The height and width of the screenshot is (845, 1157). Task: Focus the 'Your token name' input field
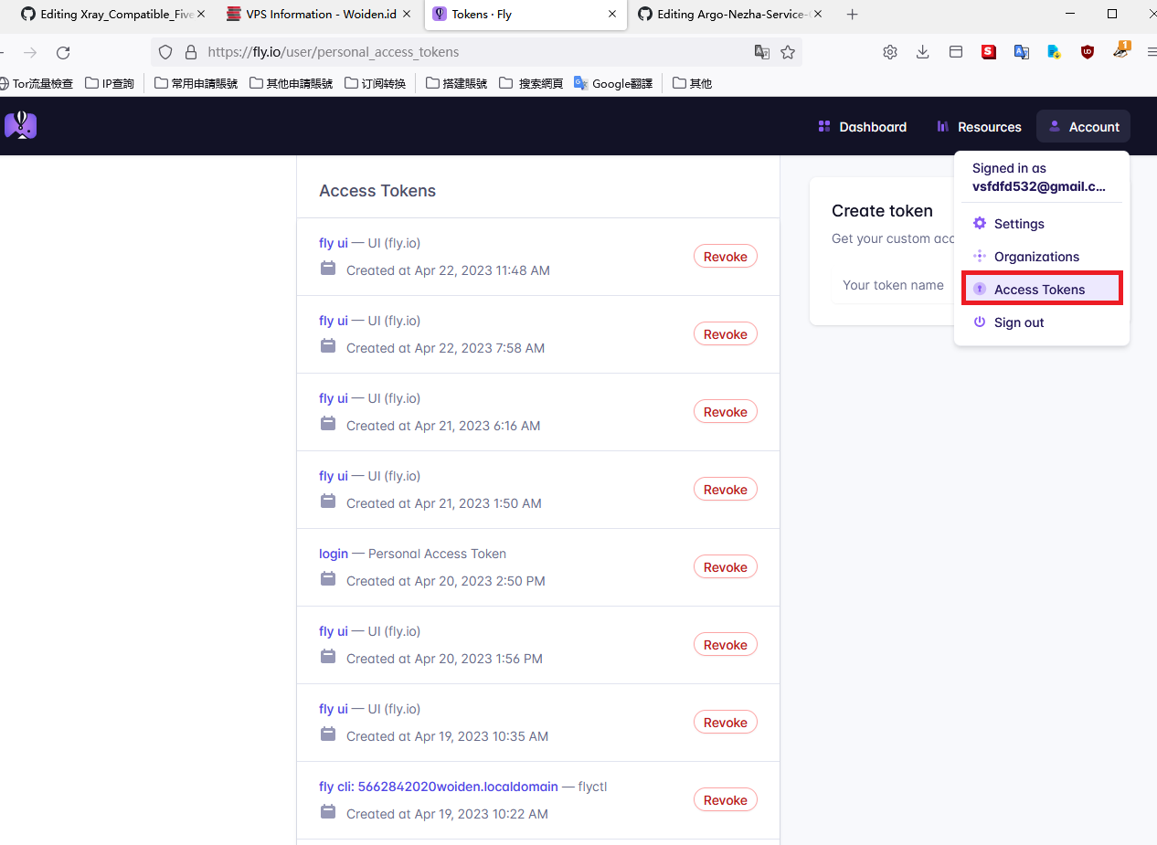pos(894,285)
